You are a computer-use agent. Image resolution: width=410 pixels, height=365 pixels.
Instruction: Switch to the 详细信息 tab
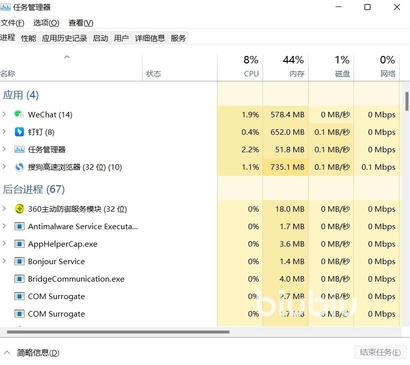(149, 38)
